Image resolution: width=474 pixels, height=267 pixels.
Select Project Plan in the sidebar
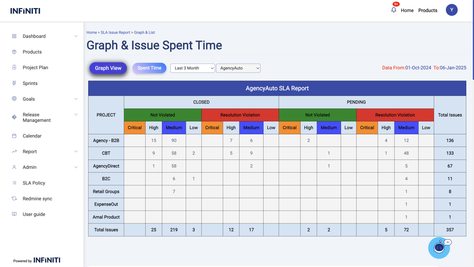pos(35,68)
